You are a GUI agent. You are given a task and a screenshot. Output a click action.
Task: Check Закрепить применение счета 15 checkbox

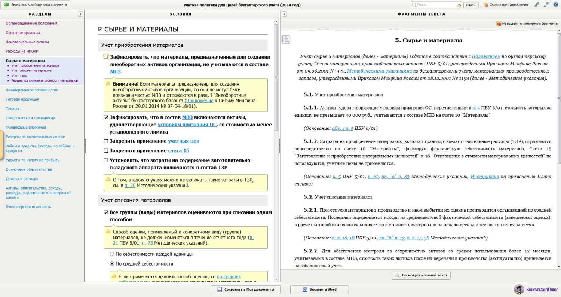click(x=106, y=151)
